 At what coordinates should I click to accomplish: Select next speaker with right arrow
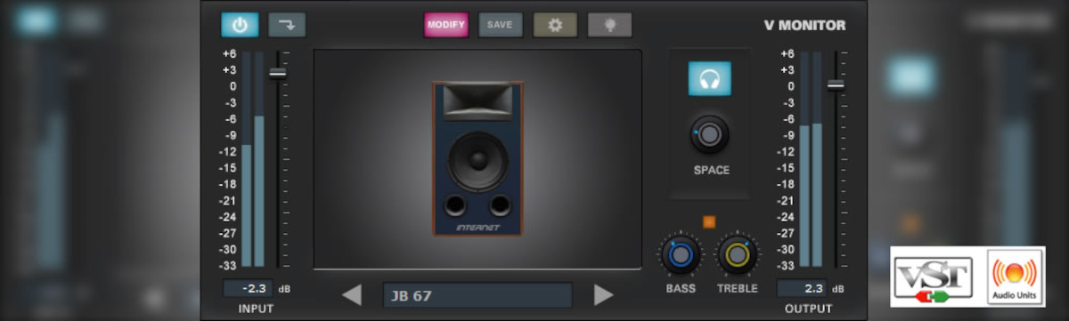click(604, 295)
